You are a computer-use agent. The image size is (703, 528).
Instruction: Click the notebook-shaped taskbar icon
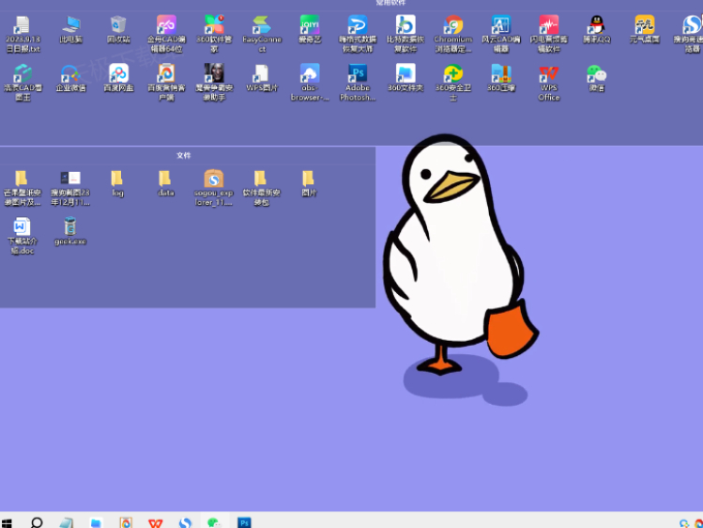point(67,522)
